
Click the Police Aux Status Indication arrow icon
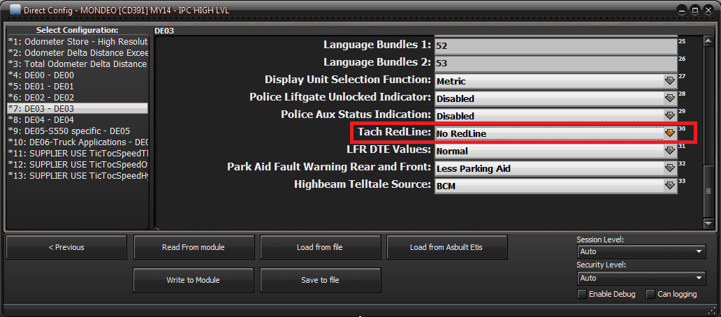tap(669, 115)
